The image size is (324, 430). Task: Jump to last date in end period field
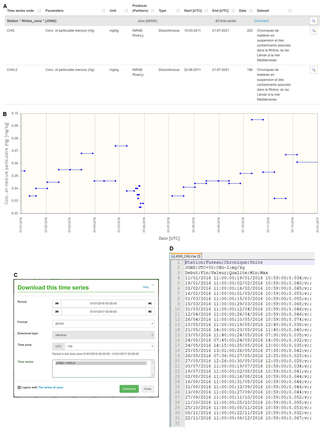coord(150,312)
